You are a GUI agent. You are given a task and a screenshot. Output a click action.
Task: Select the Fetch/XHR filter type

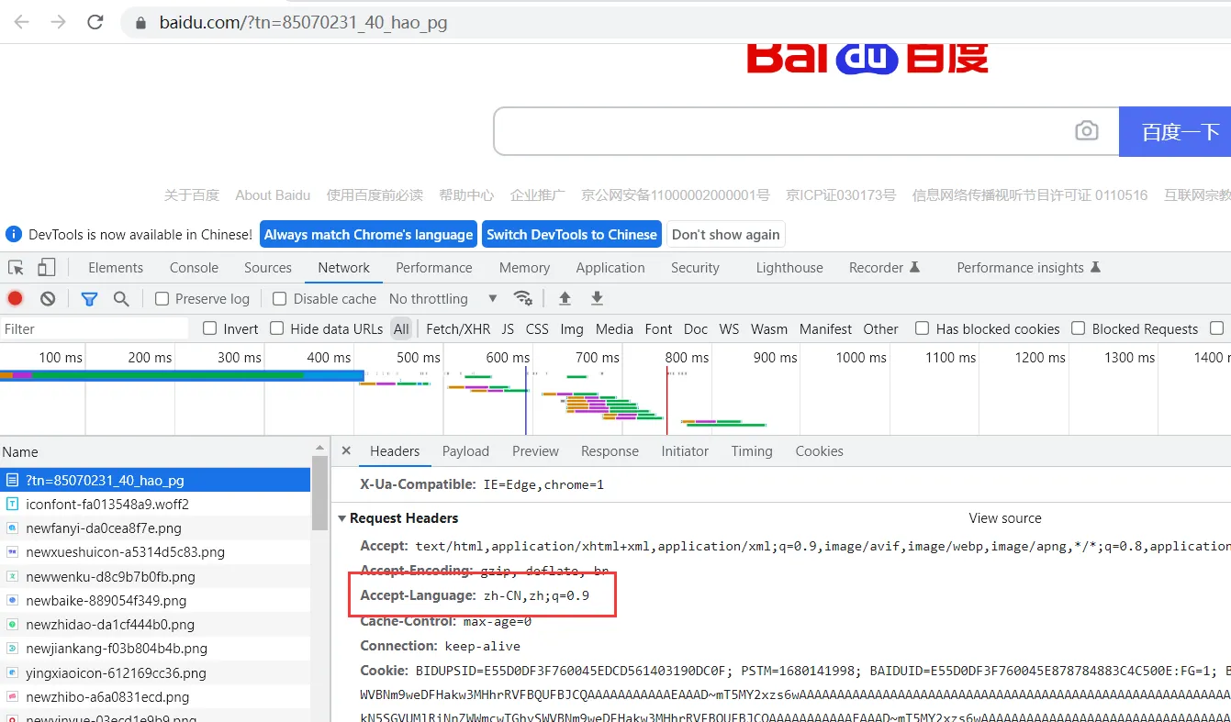457,328
